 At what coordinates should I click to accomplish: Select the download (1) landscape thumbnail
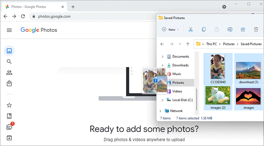point(249,69)
